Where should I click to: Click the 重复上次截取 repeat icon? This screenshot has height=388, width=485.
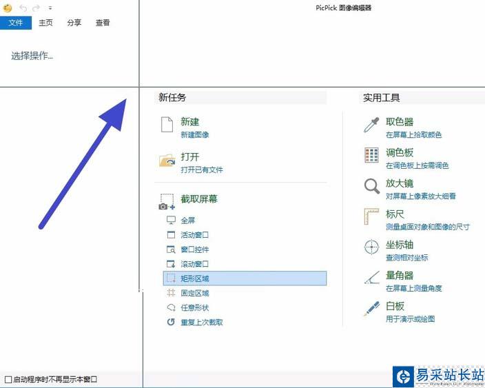(171, 322)
